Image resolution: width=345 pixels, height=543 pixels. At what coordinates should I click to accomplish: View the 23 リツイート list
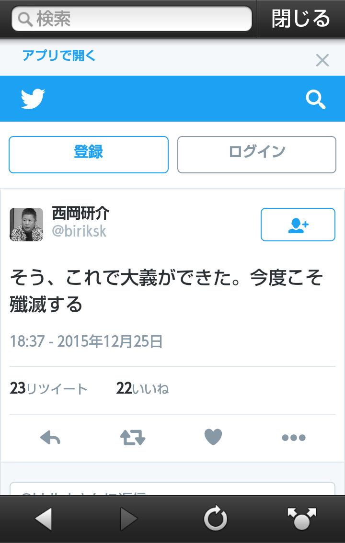(48, 388)
